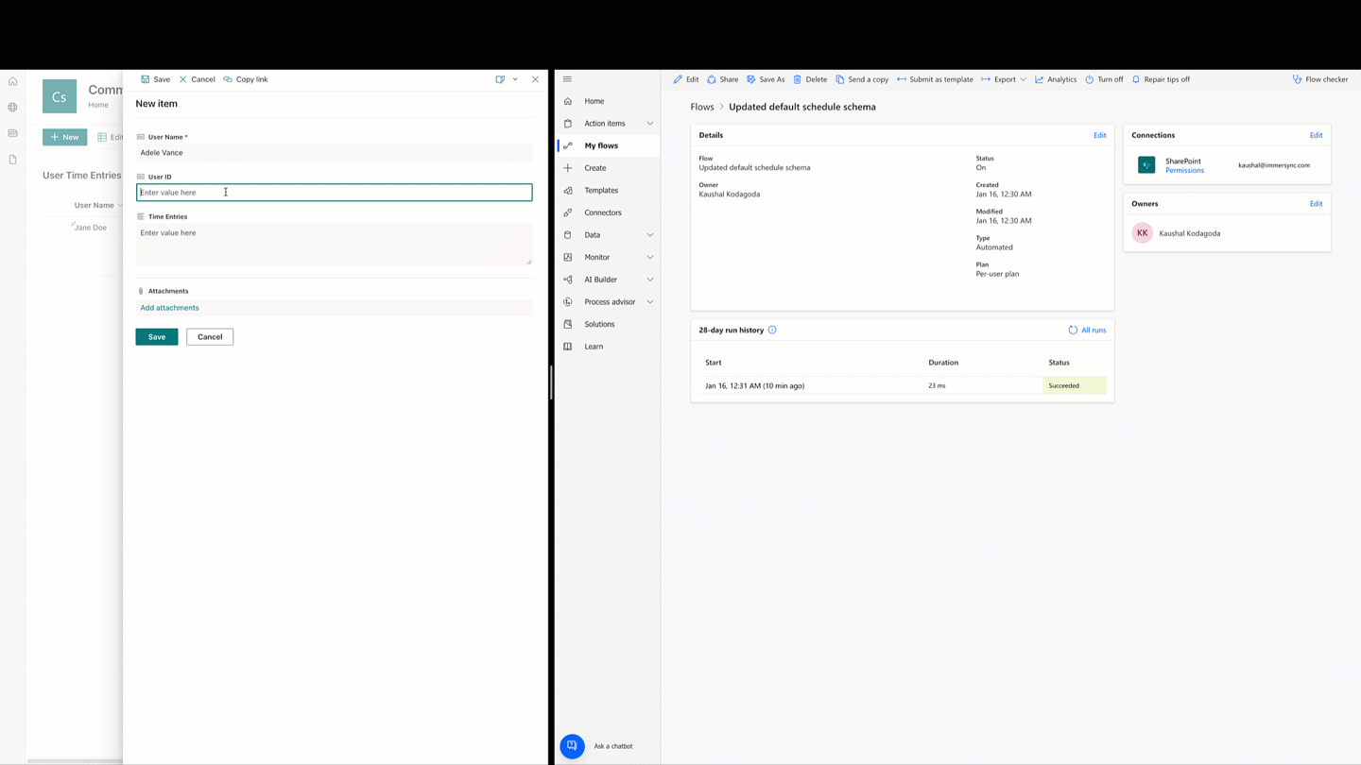Click Edit in the Owners card
The image size is (1361, 765).
[x=1316, y=203]
